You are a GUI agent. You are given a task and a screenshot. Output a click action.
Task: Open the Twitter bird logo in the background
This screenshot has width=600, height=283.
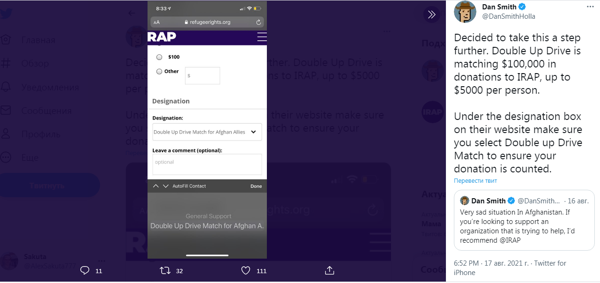coord(7,13)
